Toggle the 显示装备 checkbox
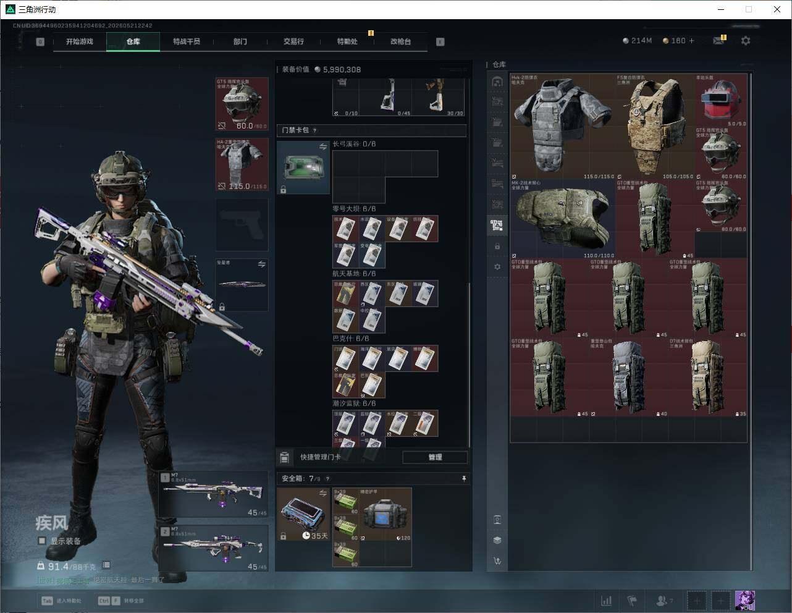Screen dimensions: 792x613 coord(42,541)
